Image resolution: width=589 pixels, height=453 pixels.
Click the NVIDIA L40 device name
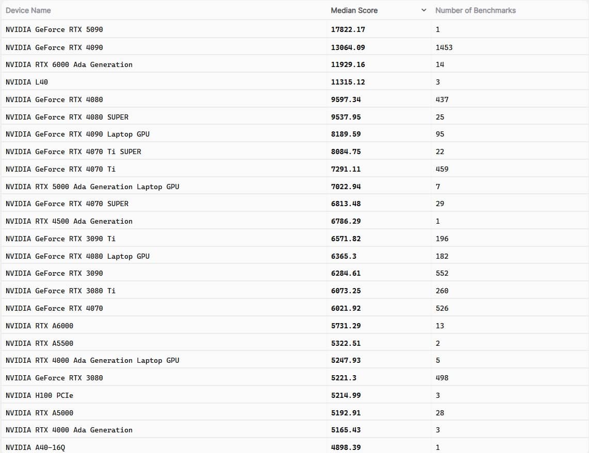click(27, 82)
